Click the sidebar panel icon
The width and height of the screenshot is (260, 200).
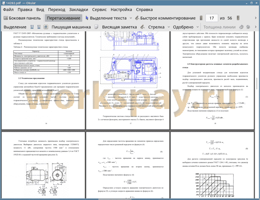point(6,18)
